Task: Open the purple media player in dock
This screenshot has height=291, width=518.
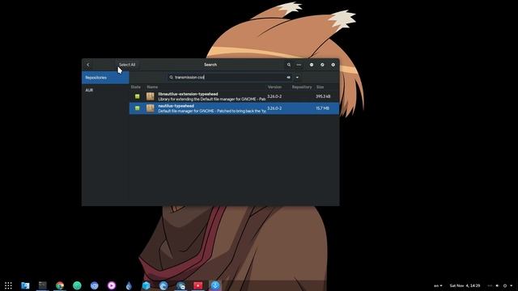Action: coord(112,285)
